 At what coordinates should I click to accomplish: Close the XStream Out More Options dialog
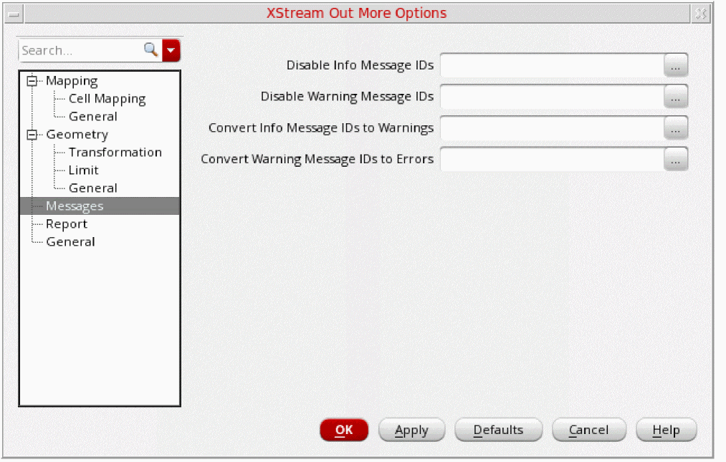(701, 14)
